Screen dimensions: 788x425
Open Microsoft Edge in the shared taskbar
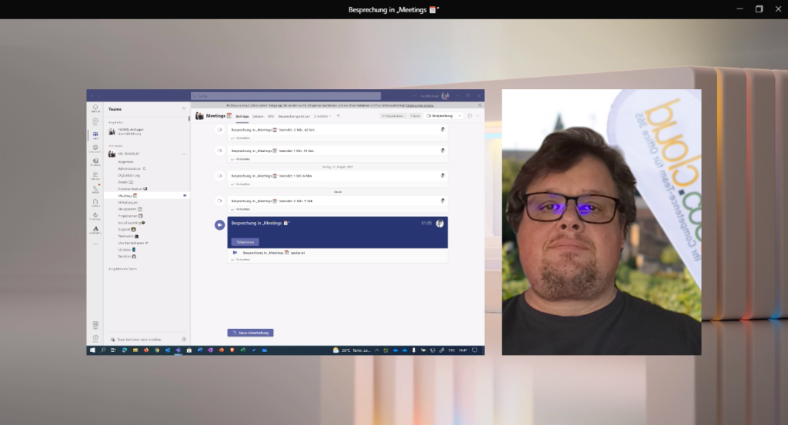124,350
